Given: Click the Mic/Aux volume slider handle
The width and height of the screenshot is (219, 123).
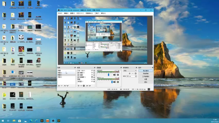Looking at the screenshot, I should (x=112, y=82).
